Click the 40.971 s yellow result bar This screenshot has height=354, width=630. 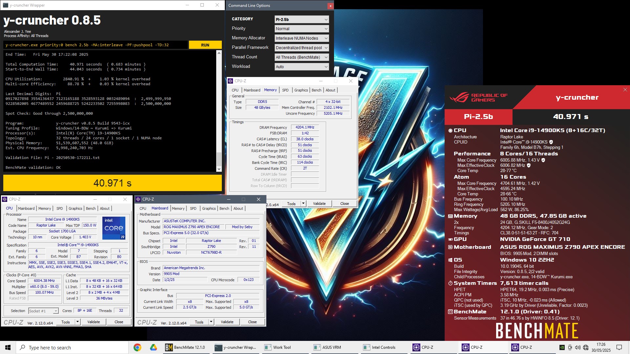click(x=113, y=183)
